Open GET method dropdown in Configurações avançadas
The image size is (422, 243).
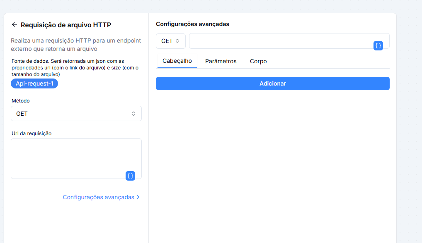click(171, 41)
